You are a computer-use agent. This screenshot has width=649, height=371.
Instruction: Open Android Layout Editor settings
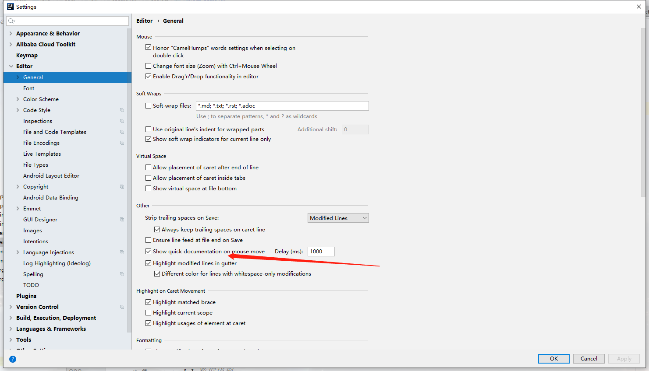[51, 176]
